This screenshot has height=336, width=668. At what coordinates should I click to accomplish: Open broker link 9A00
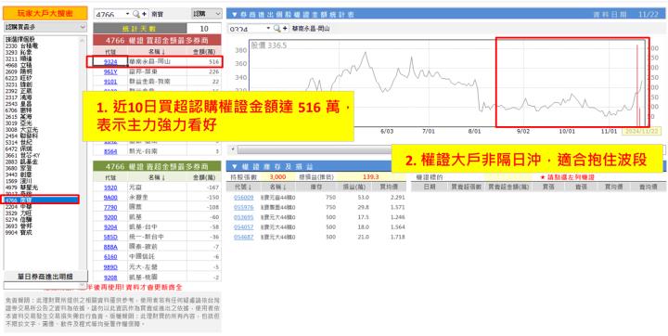(x=110, y=197)
